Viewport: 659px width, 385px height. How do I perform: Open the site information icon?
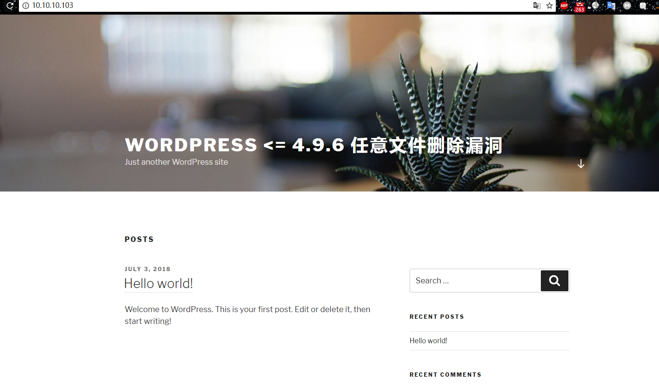pos(26,6)
